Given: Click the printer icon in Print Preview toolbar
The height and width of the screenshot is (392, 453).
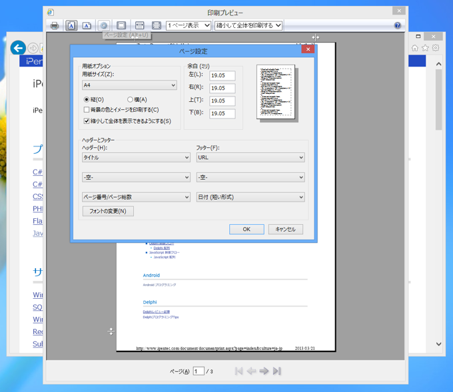Looking at the screenshot, I should click(55, 26).
